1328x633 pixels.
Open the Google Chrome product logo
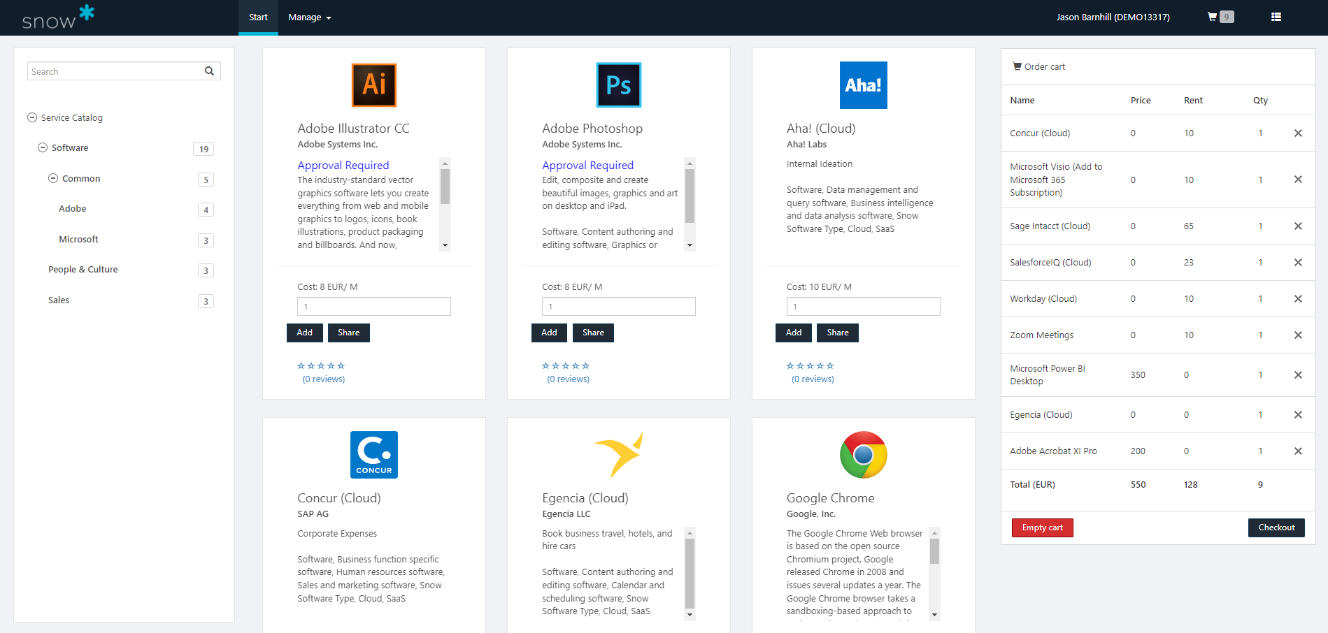864,455
